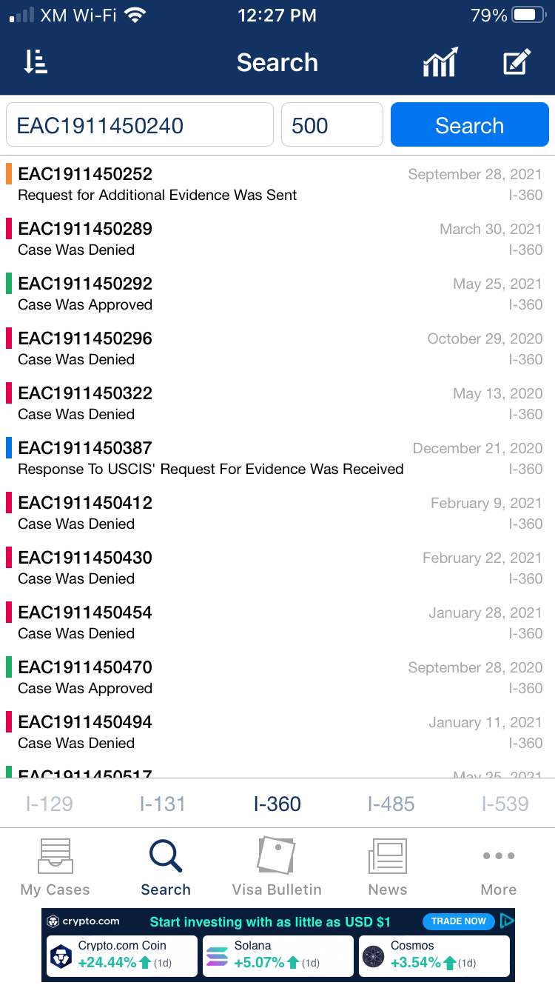
Task: Open the News tab icon
Action: [388, 856]
